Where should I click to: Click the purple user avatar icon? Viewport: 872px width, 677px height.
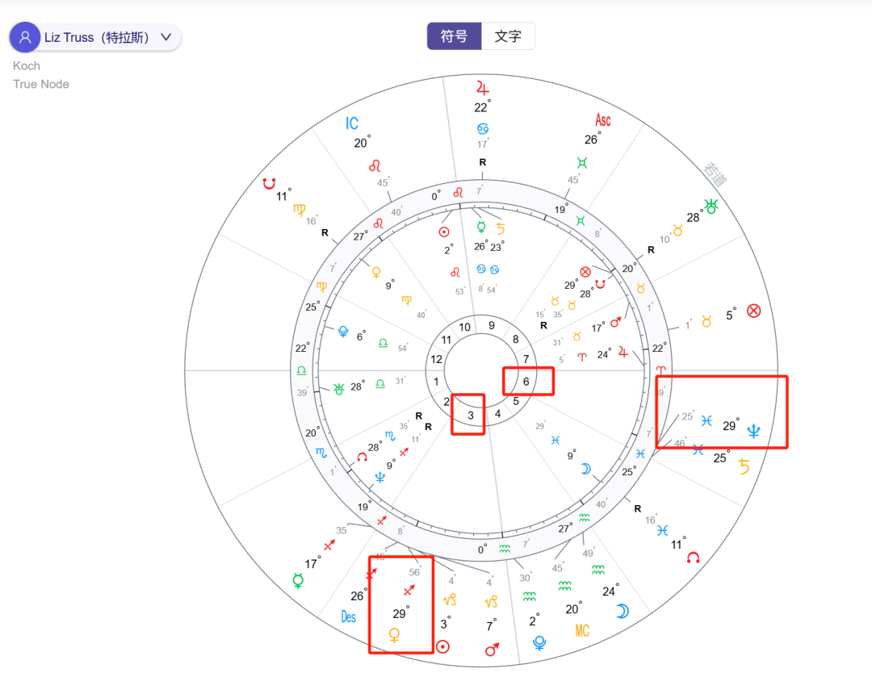[x=25, y=37]
